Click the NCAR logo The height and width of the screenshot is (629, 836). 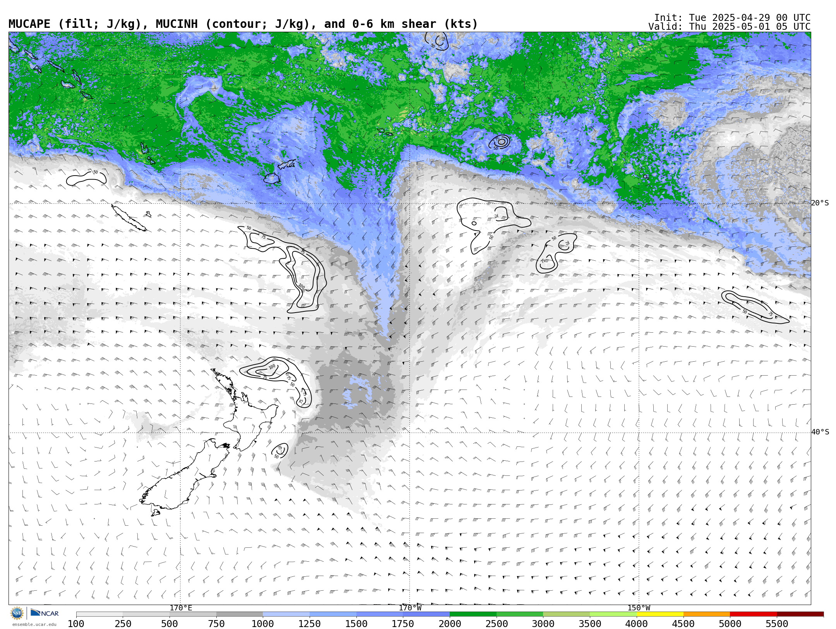coord(45,613)
